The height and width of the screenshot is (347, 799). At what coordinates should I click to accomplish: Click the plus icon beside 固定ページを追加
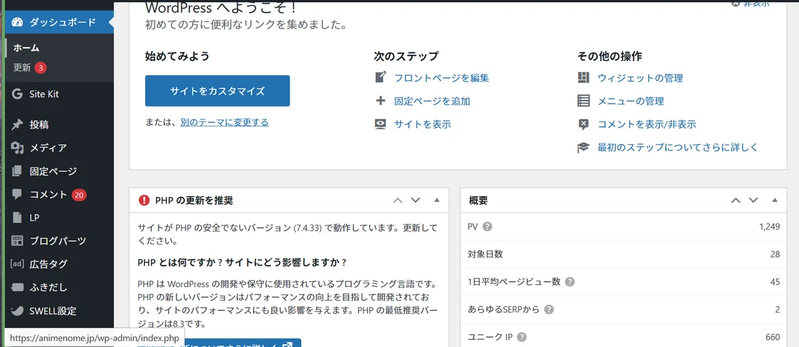click(x=380, y=101)
